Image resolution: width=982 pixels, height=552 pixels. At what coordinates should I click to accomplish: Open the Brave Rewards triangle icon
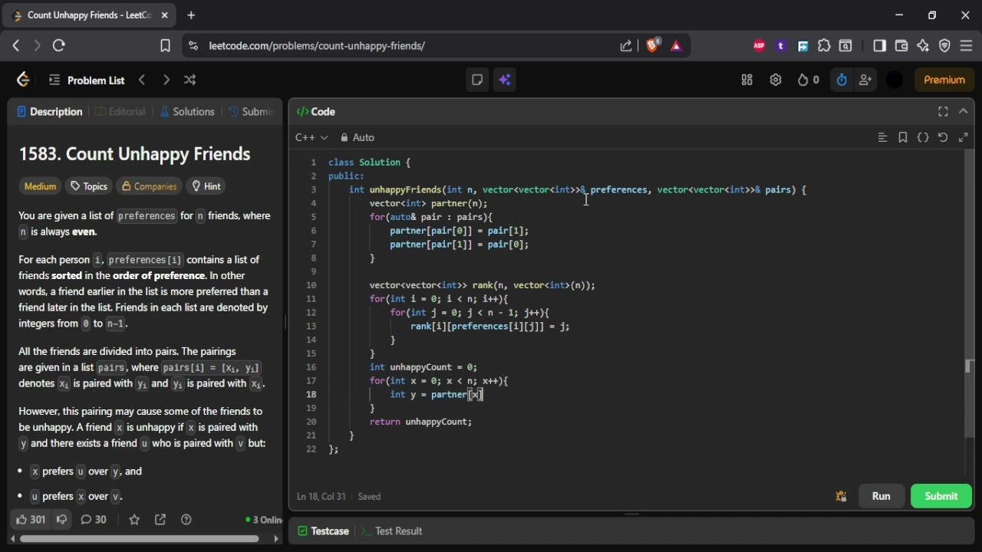[x=676, y=46]
